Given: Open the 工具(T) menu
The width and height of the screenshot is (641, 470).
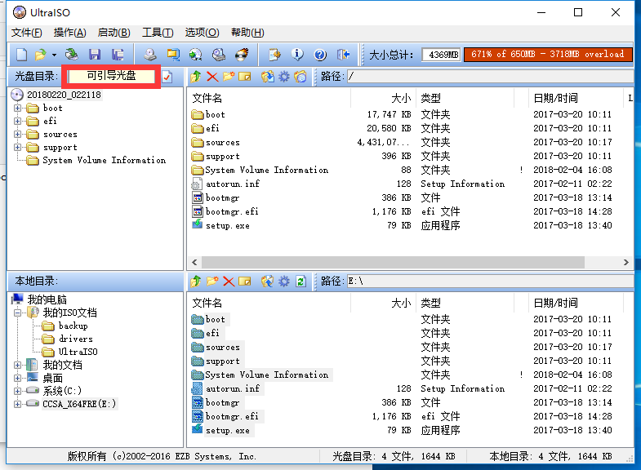Looking at the screenshot, I should (158, 33).
